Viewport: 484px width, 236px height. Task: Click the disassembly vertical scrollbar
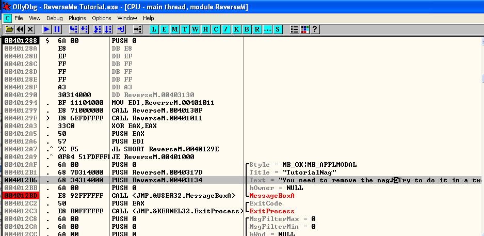(x=482, y=136)
